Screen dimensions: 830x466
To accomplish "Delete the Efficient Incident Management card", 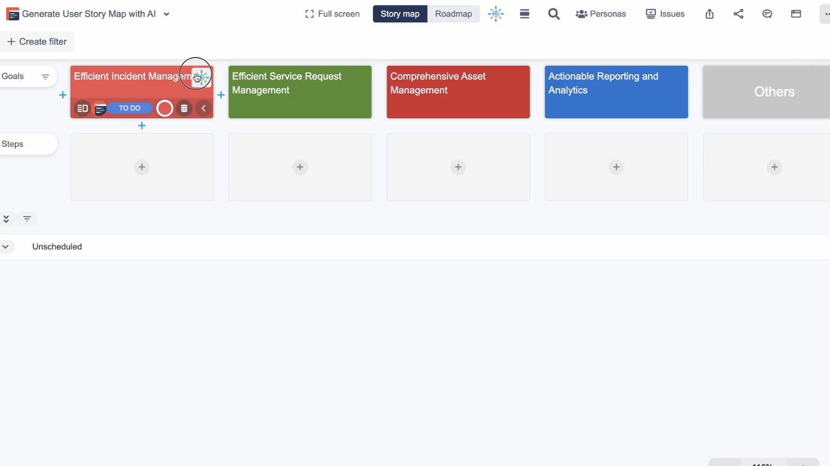I will (x=184, y=109).
